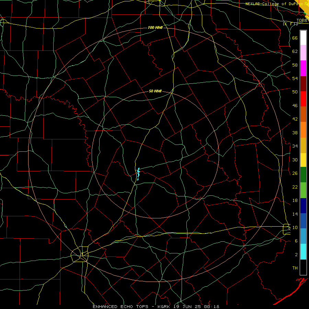The image size is (309, 309).
Task: Pick the light blue legend swatch
Action: click(x=303, y=236)
